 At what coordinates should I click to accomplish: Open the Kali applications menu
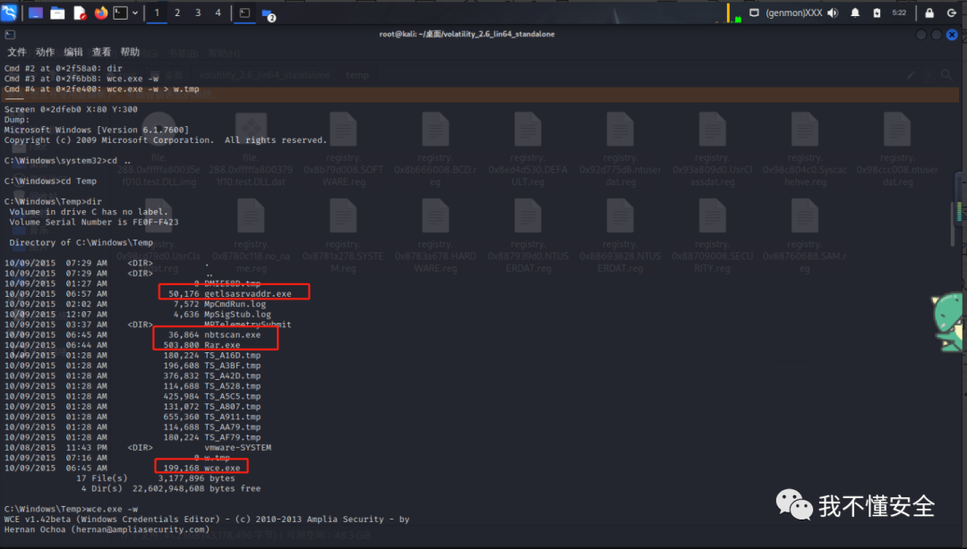[9, 13]
